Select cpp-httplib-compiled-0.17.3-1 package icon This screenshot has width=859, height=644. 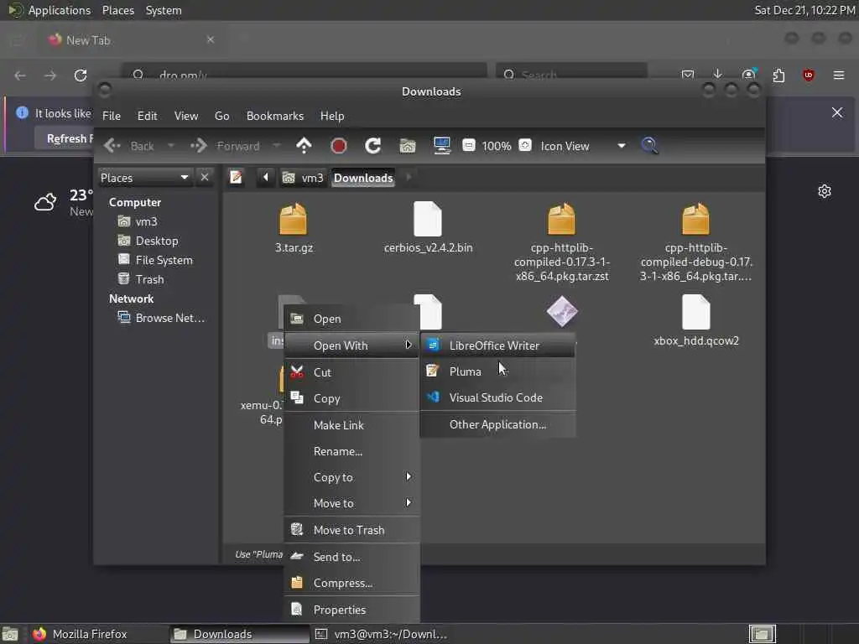[x=561, y=219]
